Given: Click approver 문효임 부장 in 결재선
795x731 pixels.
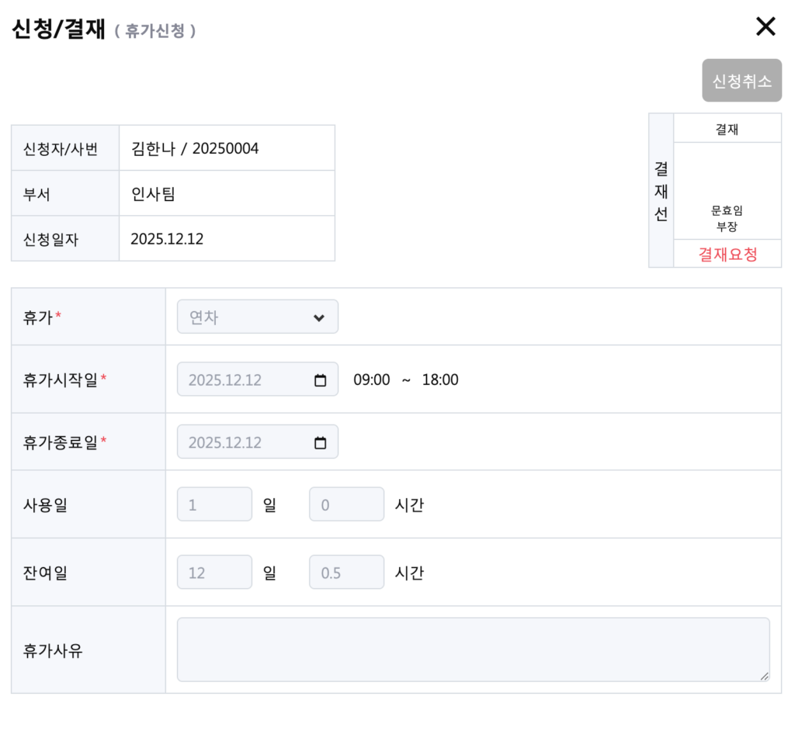Looking at the screenshot, I should (x=727, y=218).
